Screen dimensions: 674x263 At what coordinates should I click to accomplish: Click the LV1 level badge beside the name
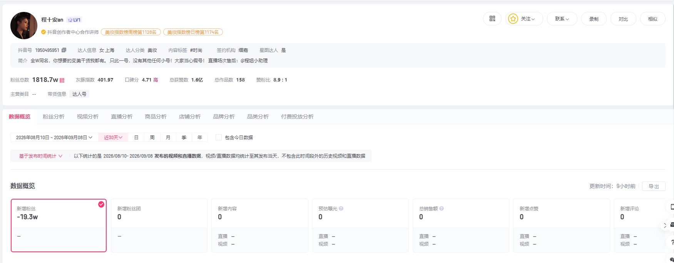click(74, 20)
